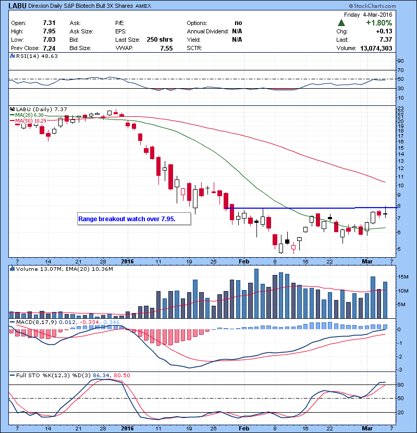Click the Prev Close 7.24 value
This screenshot has height=433, width=417.
pos(49,49)
